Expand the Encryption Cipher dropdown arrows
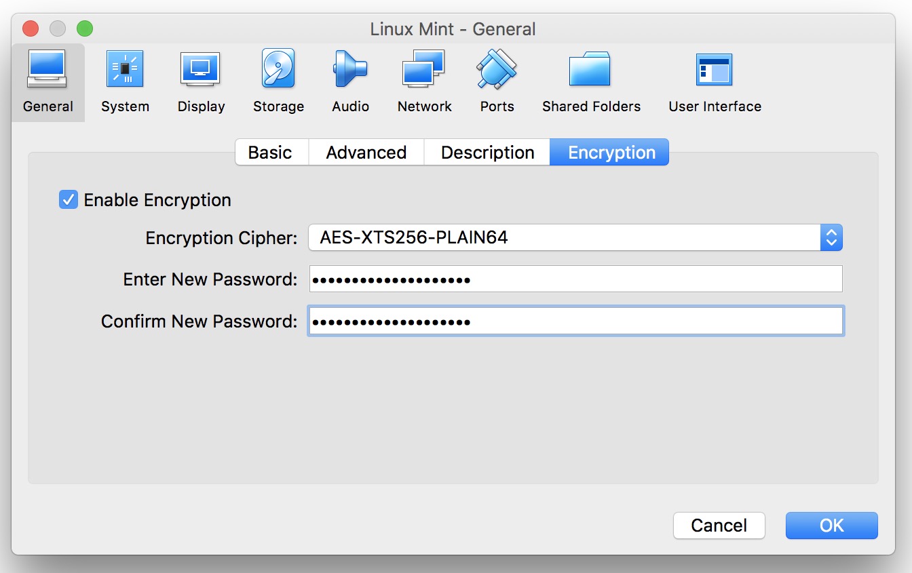The image size is (912, 573). (831, 238)
